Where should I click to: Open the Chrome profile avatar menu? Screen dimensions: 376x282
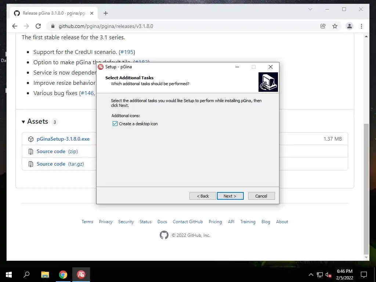pos(350,26)
